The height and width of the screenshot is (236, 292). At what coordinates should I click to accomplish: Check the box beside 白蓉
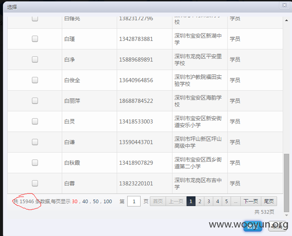[35, 183]
